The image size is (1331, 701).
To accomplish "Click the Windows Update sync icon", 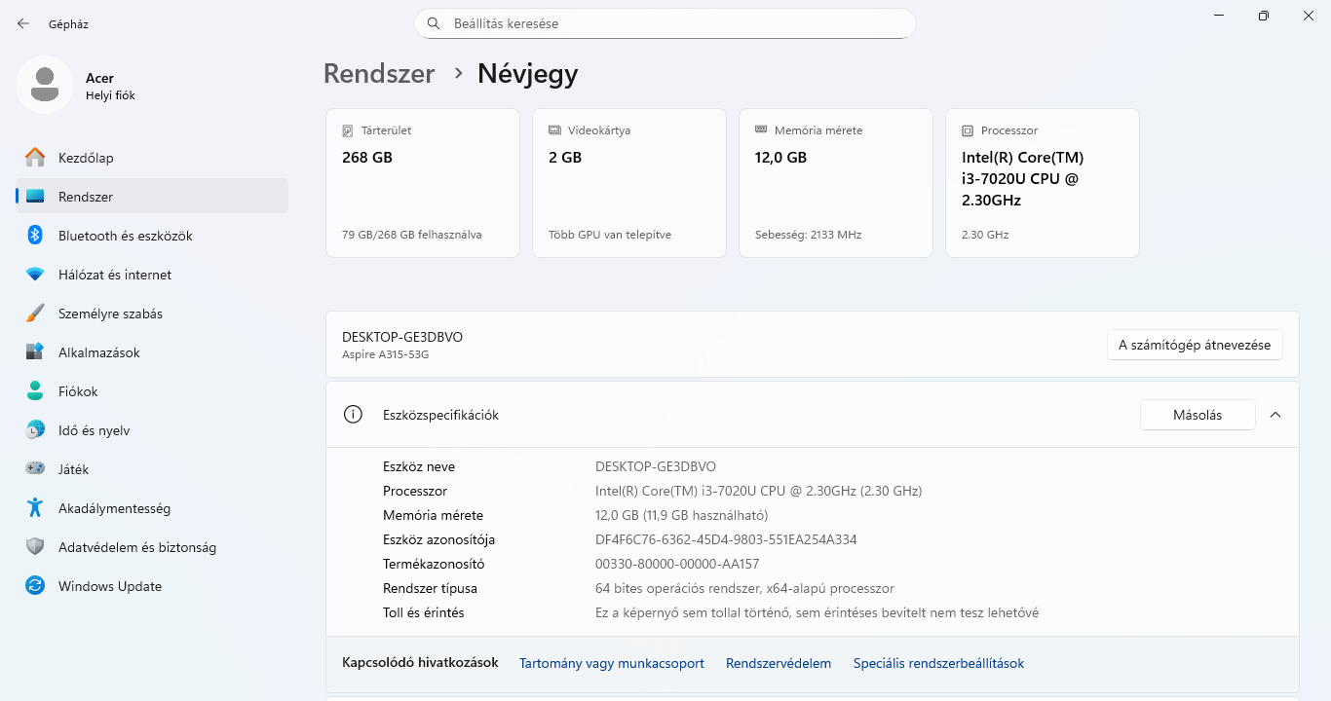I will pos(35,586).
